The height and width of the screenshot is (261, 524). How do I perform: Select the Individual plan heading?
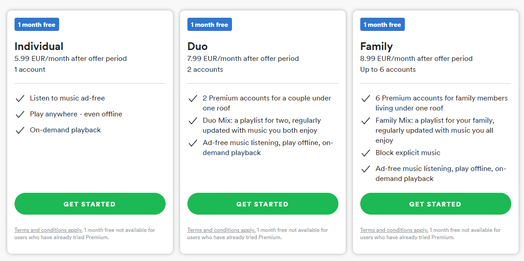[x=39, y=46]
